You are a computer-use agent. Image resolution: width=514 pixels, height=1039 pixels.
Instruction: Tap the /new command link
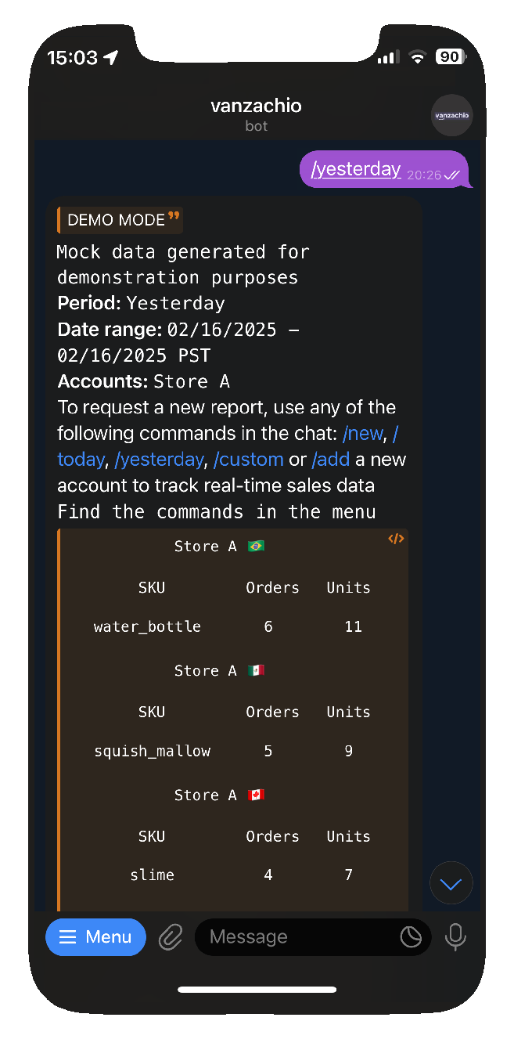pos(363,433)
